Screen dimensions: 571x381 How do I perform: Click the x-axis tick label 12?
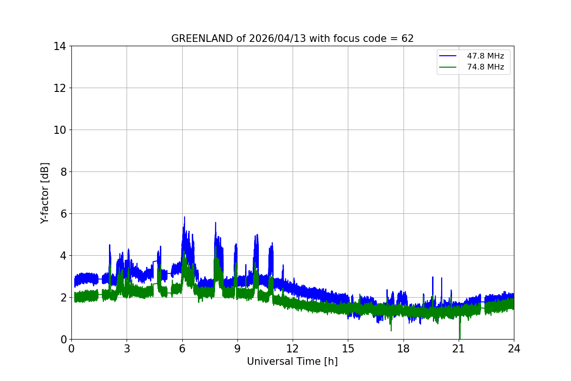click(292, 349)
